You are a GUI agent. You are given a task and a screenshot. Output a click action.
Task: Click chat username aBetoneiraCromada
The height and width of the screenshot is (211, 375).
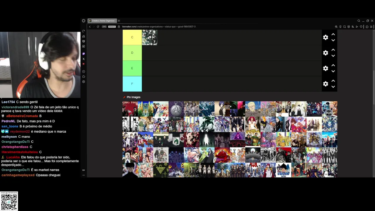tap(22, 116)
